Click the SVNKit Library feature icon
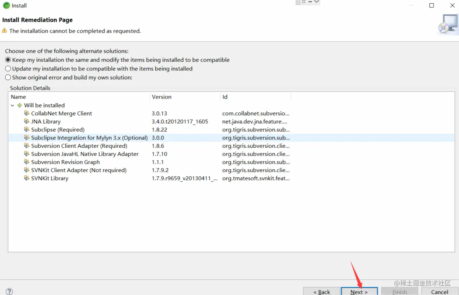459x295 pixels. click(26, 178)
